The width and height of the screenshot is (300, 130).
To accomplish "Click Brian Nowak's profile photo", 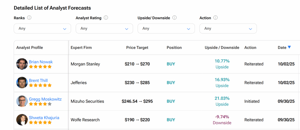I will tap(22, 64).
